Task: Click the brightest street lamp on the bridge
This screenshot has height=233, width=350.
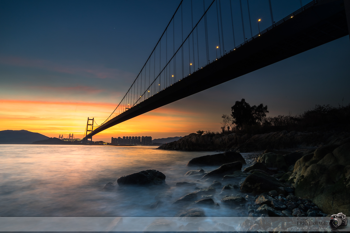Action: tap(259, 20)
